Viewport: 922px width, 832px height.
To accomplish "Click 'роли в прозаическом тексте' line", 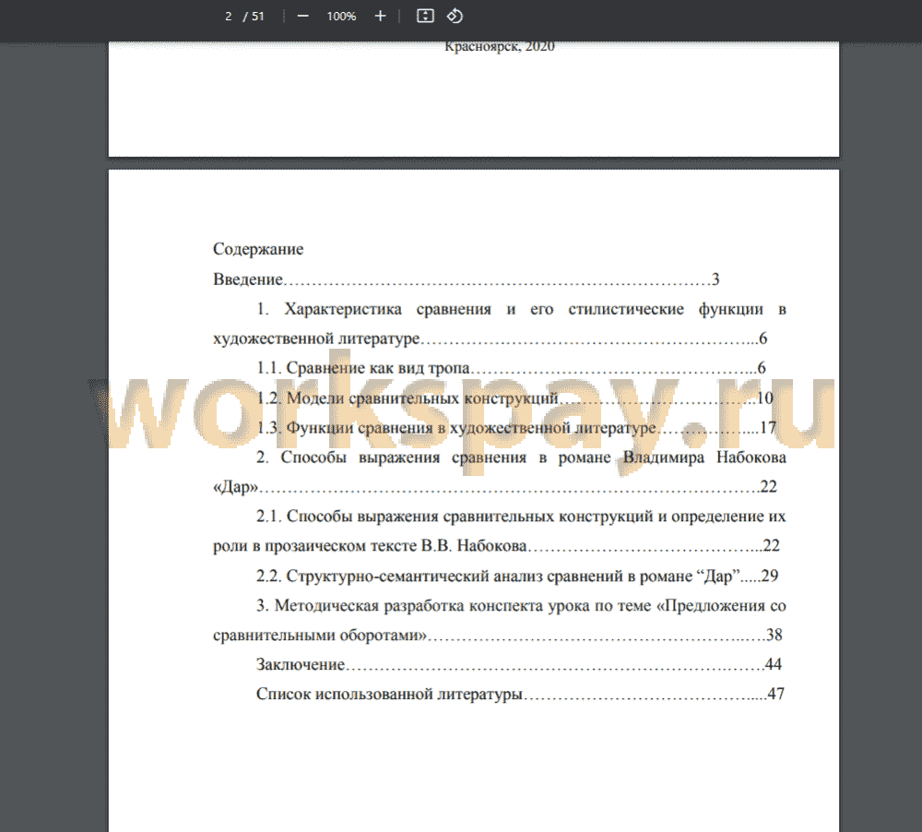I will coord(496,545).
